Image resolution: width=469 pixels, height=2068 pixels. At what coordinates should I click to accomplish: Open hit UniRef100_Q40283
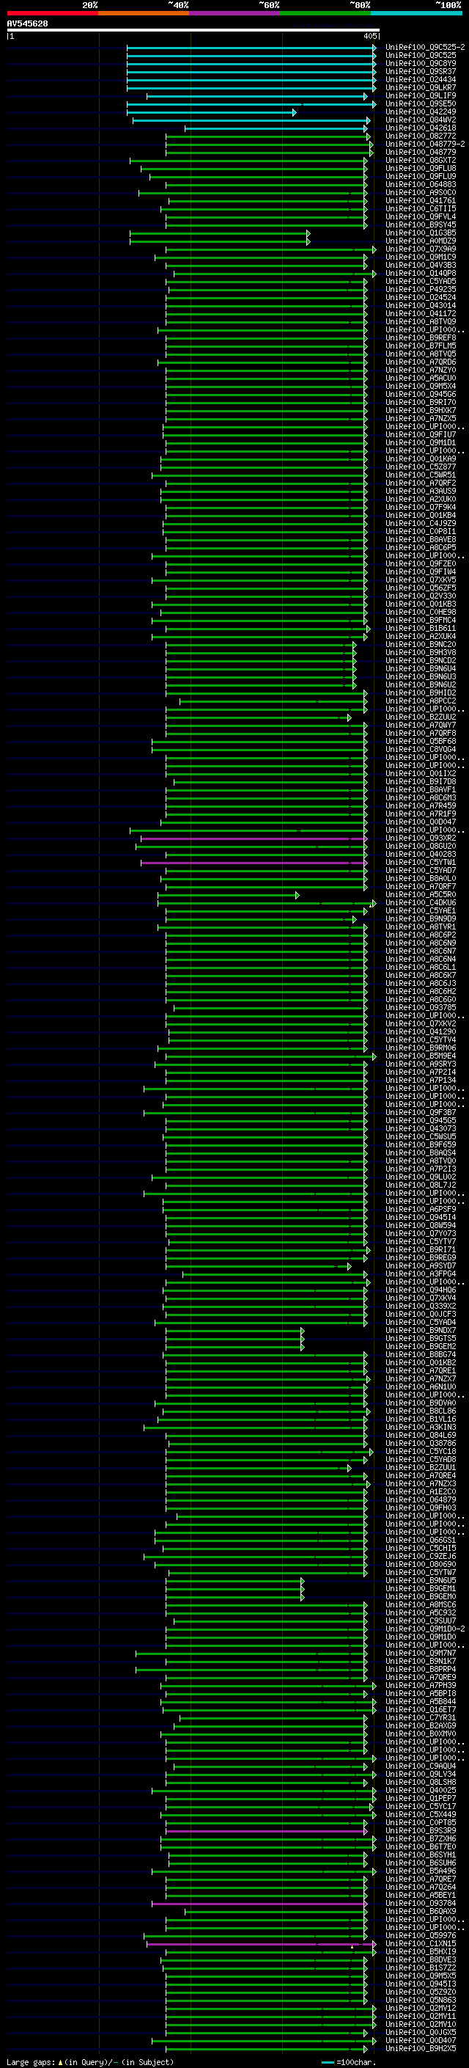click(421, 854)
